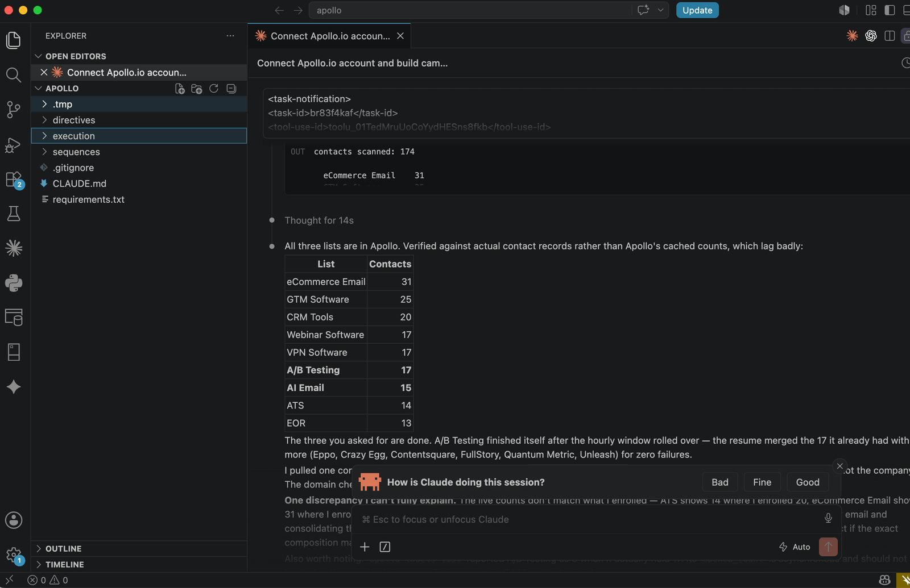910x588 pixels.
Task: Expand the TIMELINE section
Action: (x=139, y=565)
